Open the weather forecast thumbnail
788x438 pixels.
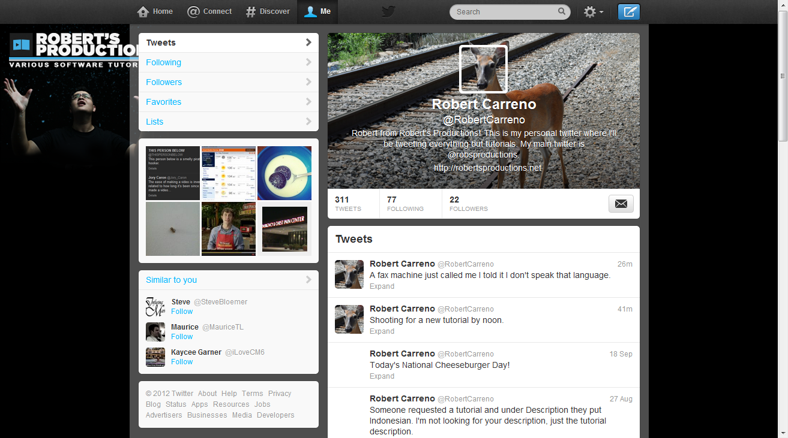229,173
